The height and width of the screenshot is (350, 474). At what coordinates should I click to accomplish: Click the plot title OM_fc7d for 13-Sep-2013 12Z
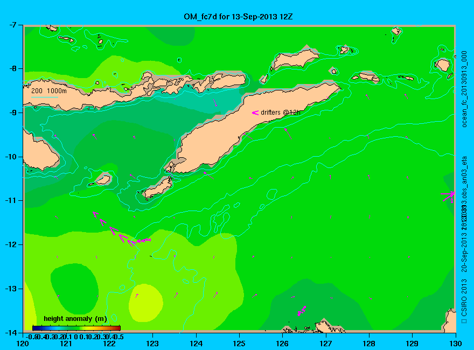pyautogui.click(x=238, y=17)
